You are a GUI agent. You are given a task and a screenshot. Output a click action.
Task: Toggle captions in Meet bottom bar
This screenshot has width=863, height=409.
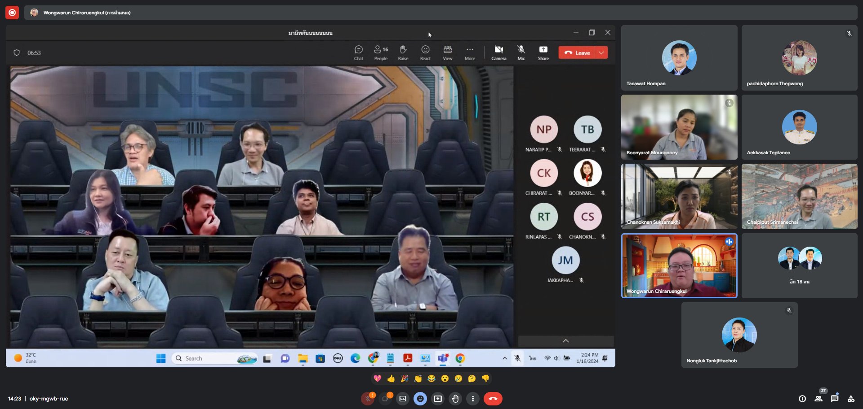403,398
